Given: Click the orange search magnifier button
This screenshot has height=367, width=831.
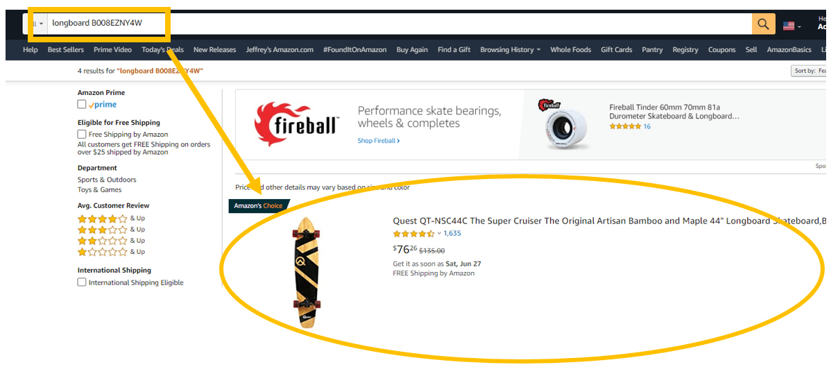Looking at the screenshot, I should click(763, 24).
